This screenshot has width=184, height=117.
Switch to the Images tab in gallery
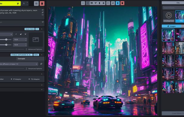tap(171, 26)
